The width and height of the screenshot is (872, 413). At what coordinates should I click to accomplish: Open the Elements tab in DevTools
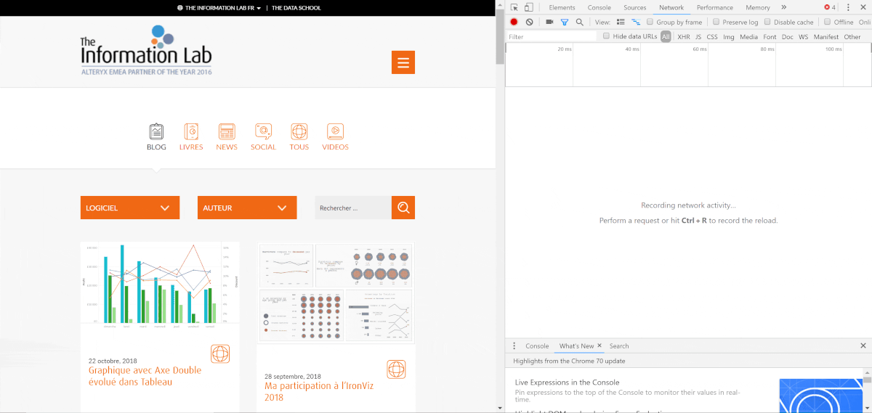pos(562,7)
